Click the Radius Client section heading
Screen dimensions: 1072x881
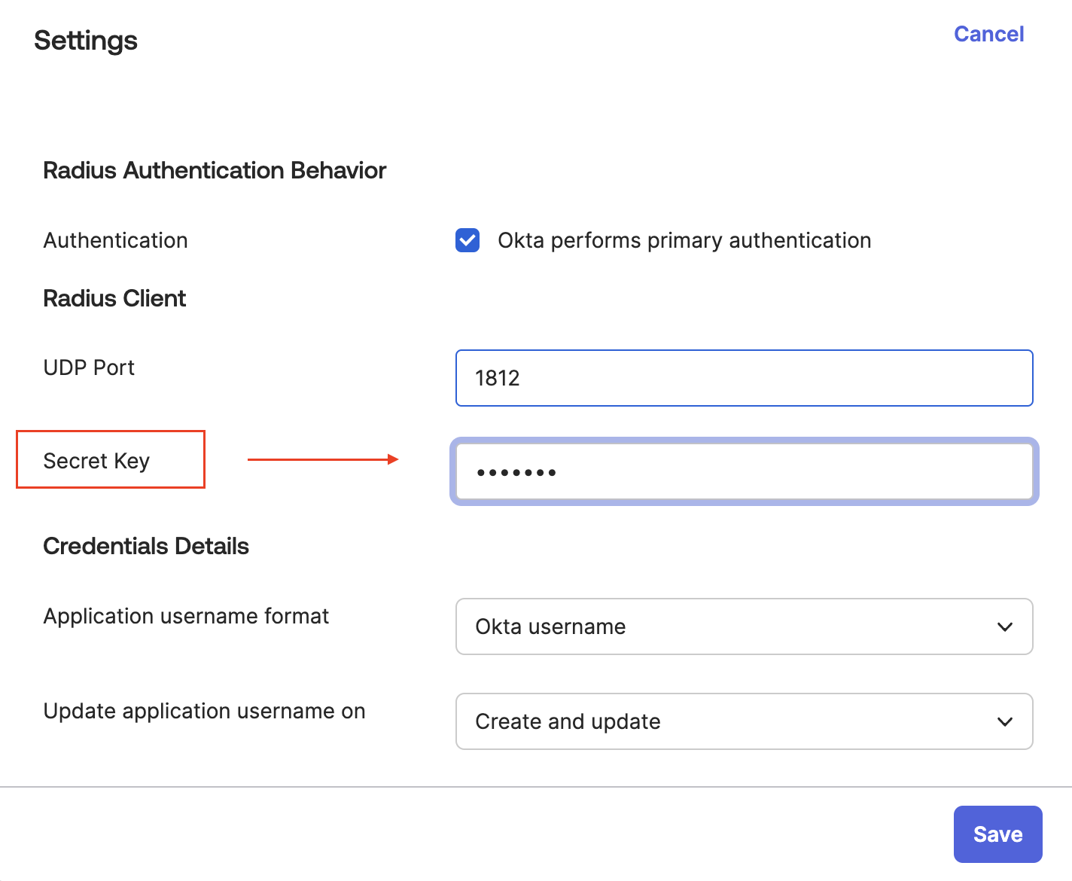(114, 298)
